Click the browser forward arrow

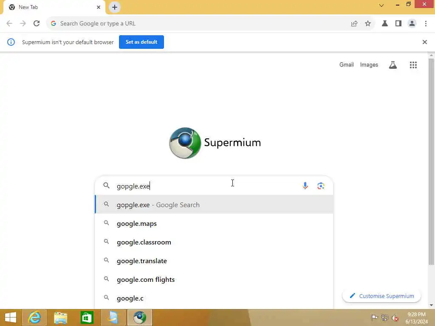point(23,24)
